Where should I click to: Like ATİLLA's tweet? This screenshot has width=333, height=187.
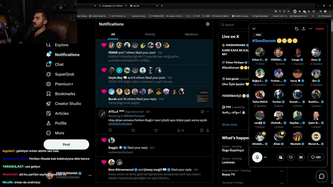click(x=156, y=130)
